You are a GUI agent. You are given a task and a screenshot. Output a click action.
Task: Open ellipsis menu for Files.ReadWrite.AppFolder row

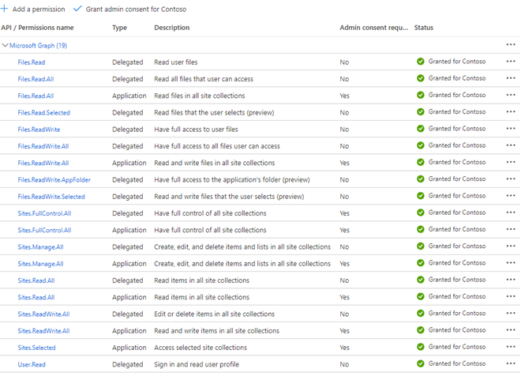pos(511,179)
